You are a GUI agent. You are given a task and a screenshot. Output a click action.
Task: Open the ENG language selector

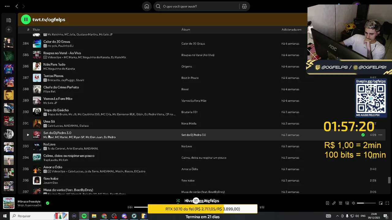click(364, 216)
